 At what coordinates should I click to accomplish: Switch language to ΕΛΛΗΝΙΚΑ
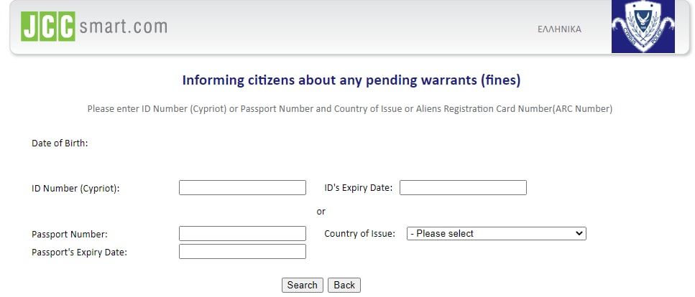click(559, 29)
